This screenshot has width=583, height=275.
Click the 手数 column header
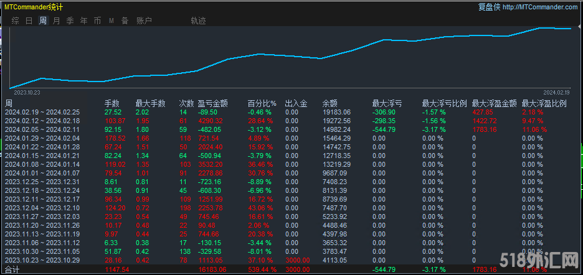111,103
